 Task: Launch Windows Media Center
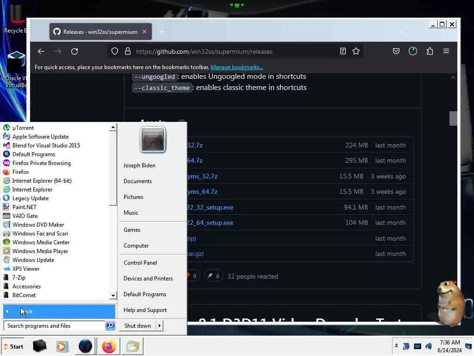[41, 242]
